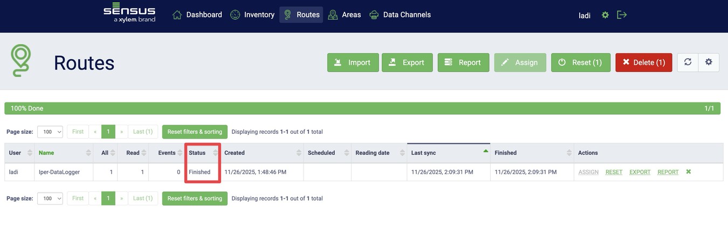Sort by Last sync column header
This screenshot has height=247, width=728.
[423, 153]
